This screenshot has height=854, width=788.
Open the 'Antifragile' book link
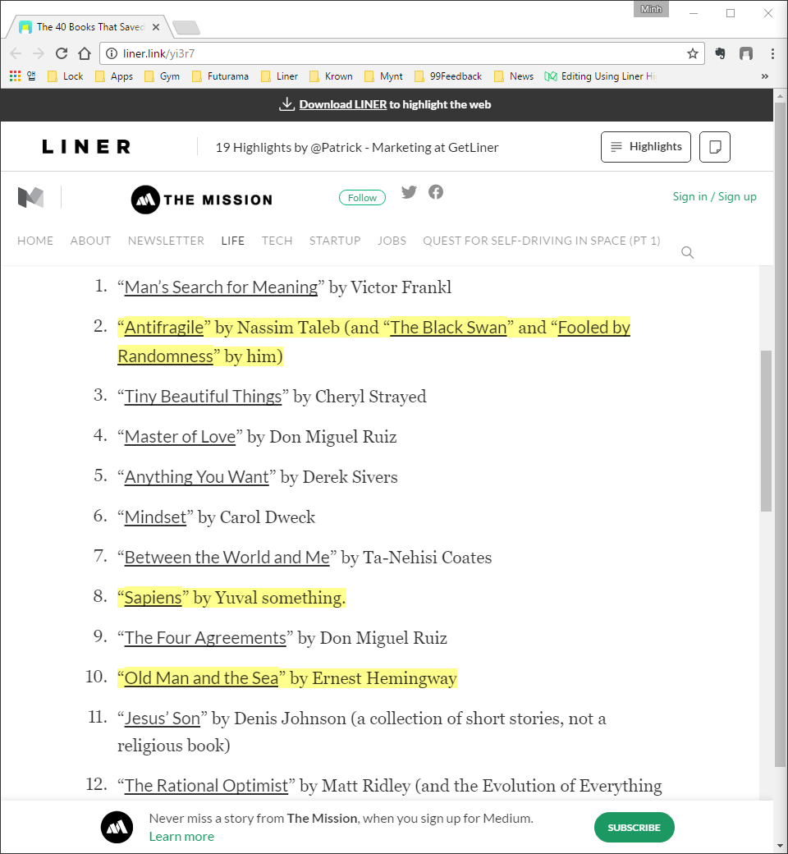coord(164,328)
